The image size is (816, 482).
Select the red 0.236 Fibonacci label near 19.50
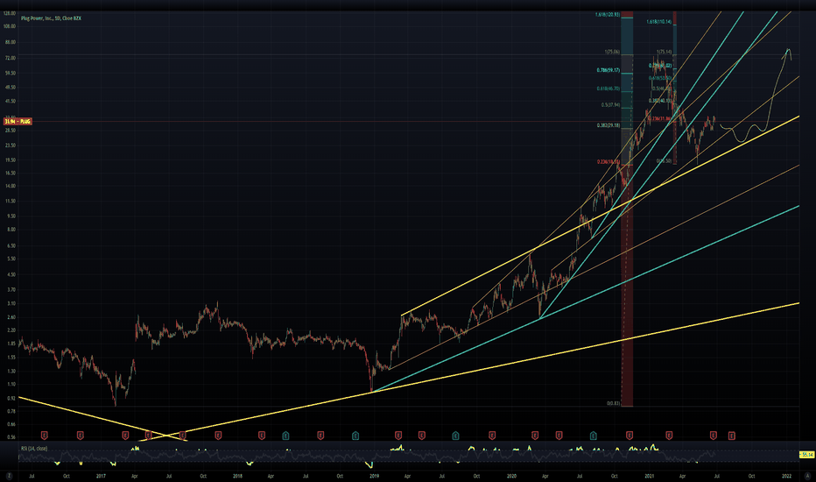click(608, 162)
